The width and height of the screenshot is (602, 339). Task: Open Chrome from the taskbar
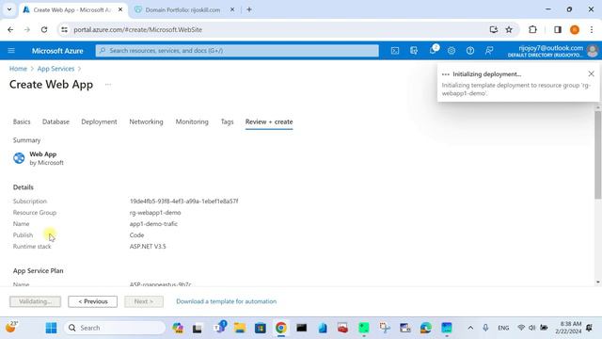tap(280, 328)
